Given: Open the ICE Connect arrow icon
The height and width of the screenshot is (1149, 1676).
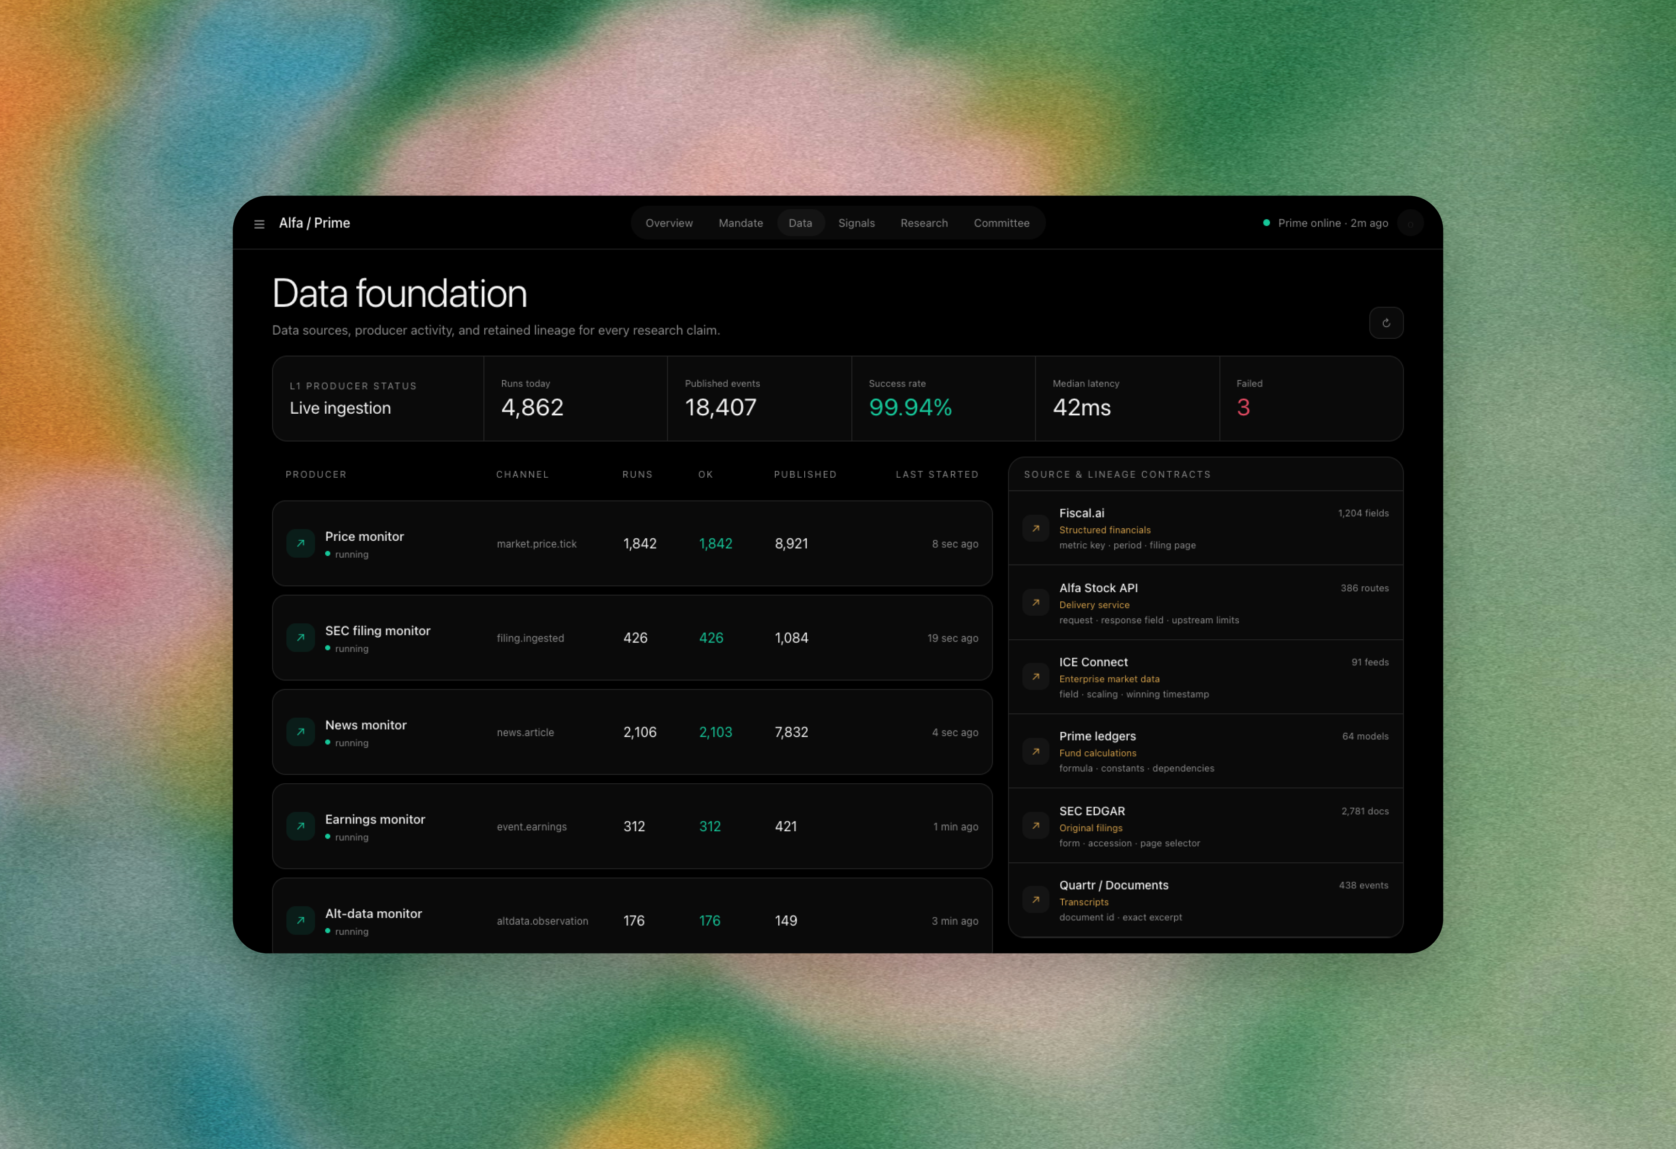Looking at the screenshot, I should [x=1036, y=677].
